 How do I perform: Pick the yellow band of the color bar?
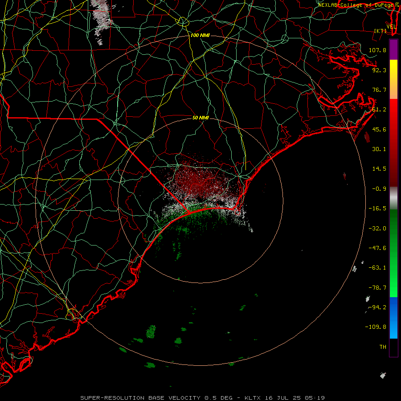click(x=393, y=79)
